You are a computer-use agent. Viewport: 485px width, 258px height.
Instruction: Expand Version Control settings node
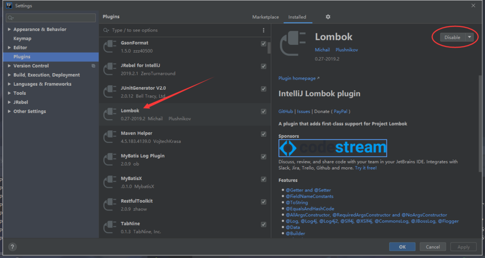tap(9, 66)
